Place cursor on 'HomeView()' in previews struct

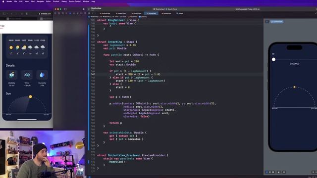pos(117,162)
